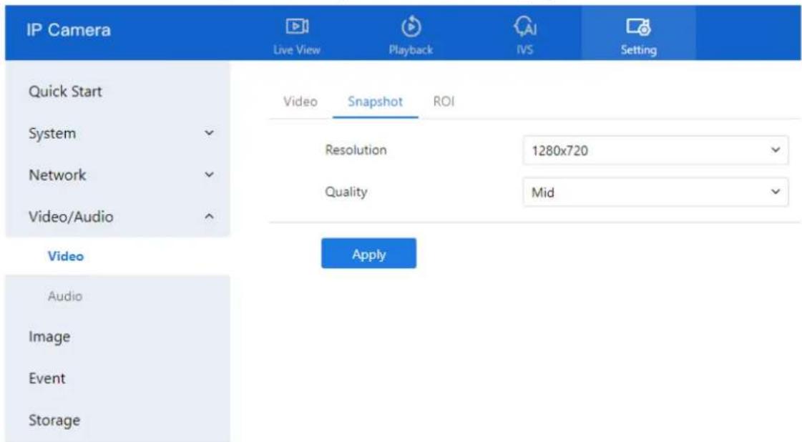The image size is (802, 442).
Task: Collapse the Video/Audio menu chevron
Action: coord(209,217)
